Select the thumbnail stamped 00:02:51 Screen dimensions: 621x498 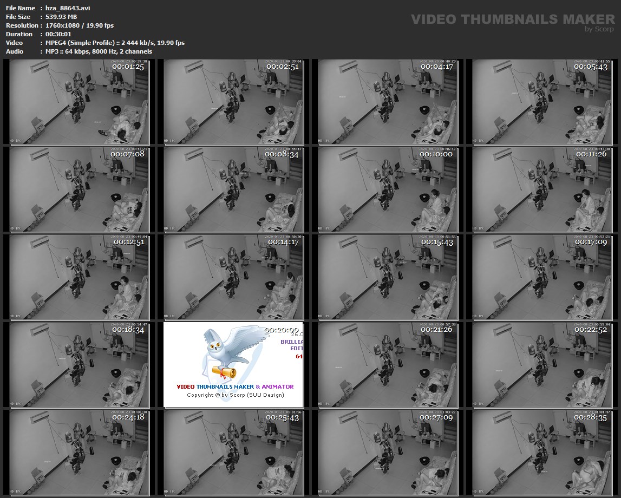(x=233, y=102)
